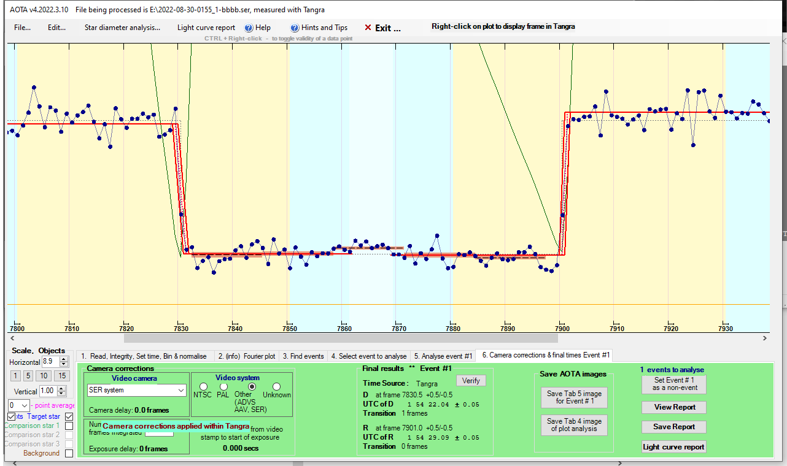787x466 pixels.
Task: Click the Light curve report button at bottom
Action: coord(674,447)
